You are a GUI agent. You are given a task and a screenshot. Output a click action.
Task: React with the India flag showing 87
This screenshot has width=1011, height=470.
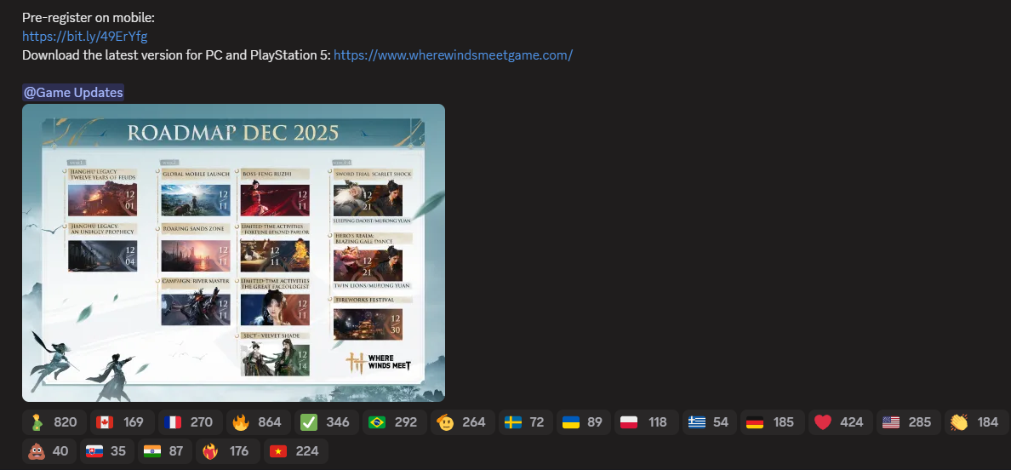pos(165,451)
